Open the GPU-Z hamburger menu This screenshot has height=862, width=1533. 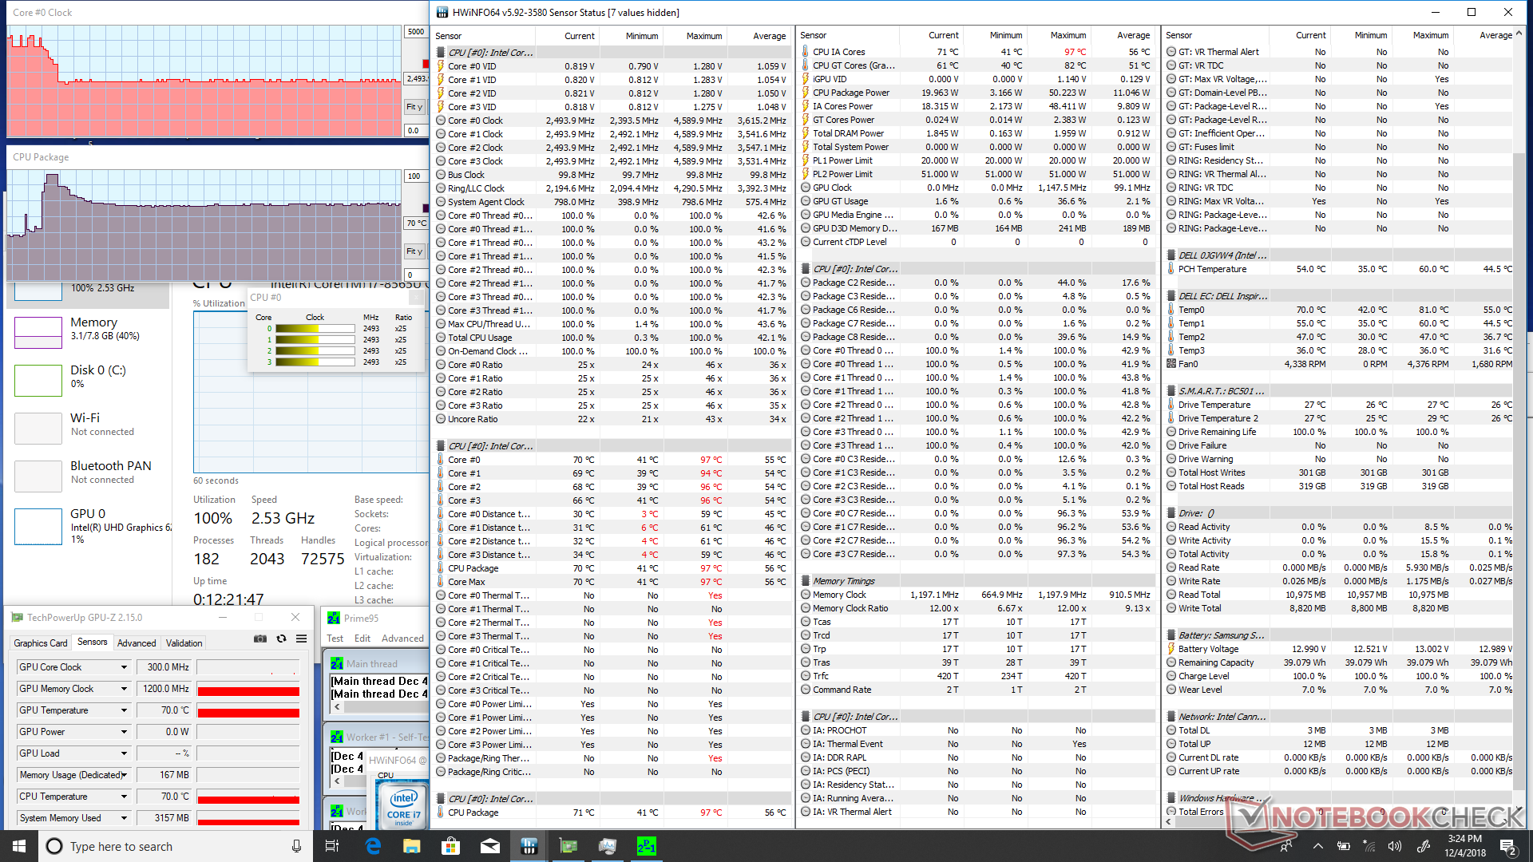pyautogui.click(x=301, y=639)
